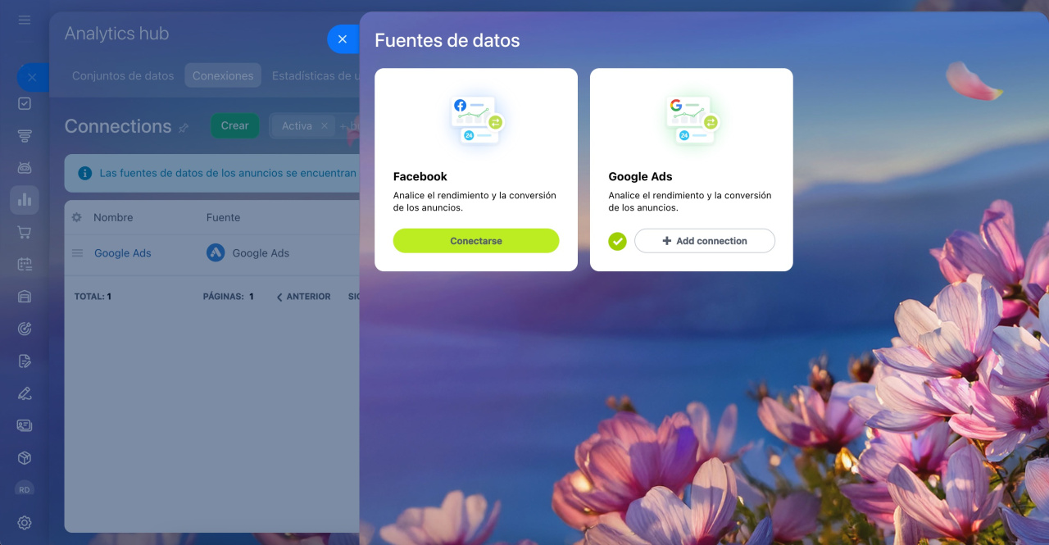Screen dimensions: 1049x545
Task: Remove the Activa filter chip
Action: (x=324, y=126)
